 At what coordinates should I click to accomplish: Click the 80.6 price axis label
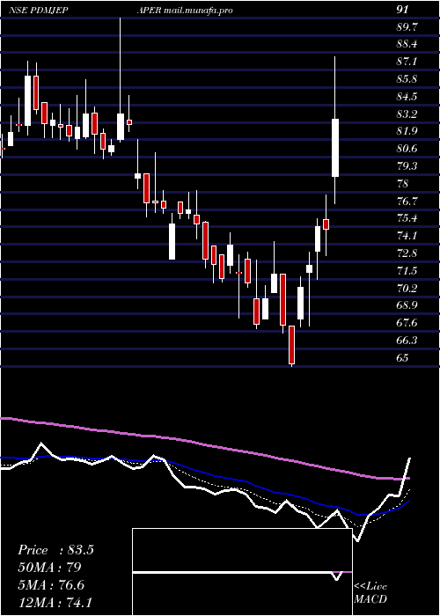tap(407, 149)
